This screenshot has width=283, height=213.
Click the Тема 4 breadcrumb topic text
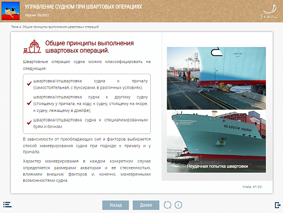(x=55, y=27)
